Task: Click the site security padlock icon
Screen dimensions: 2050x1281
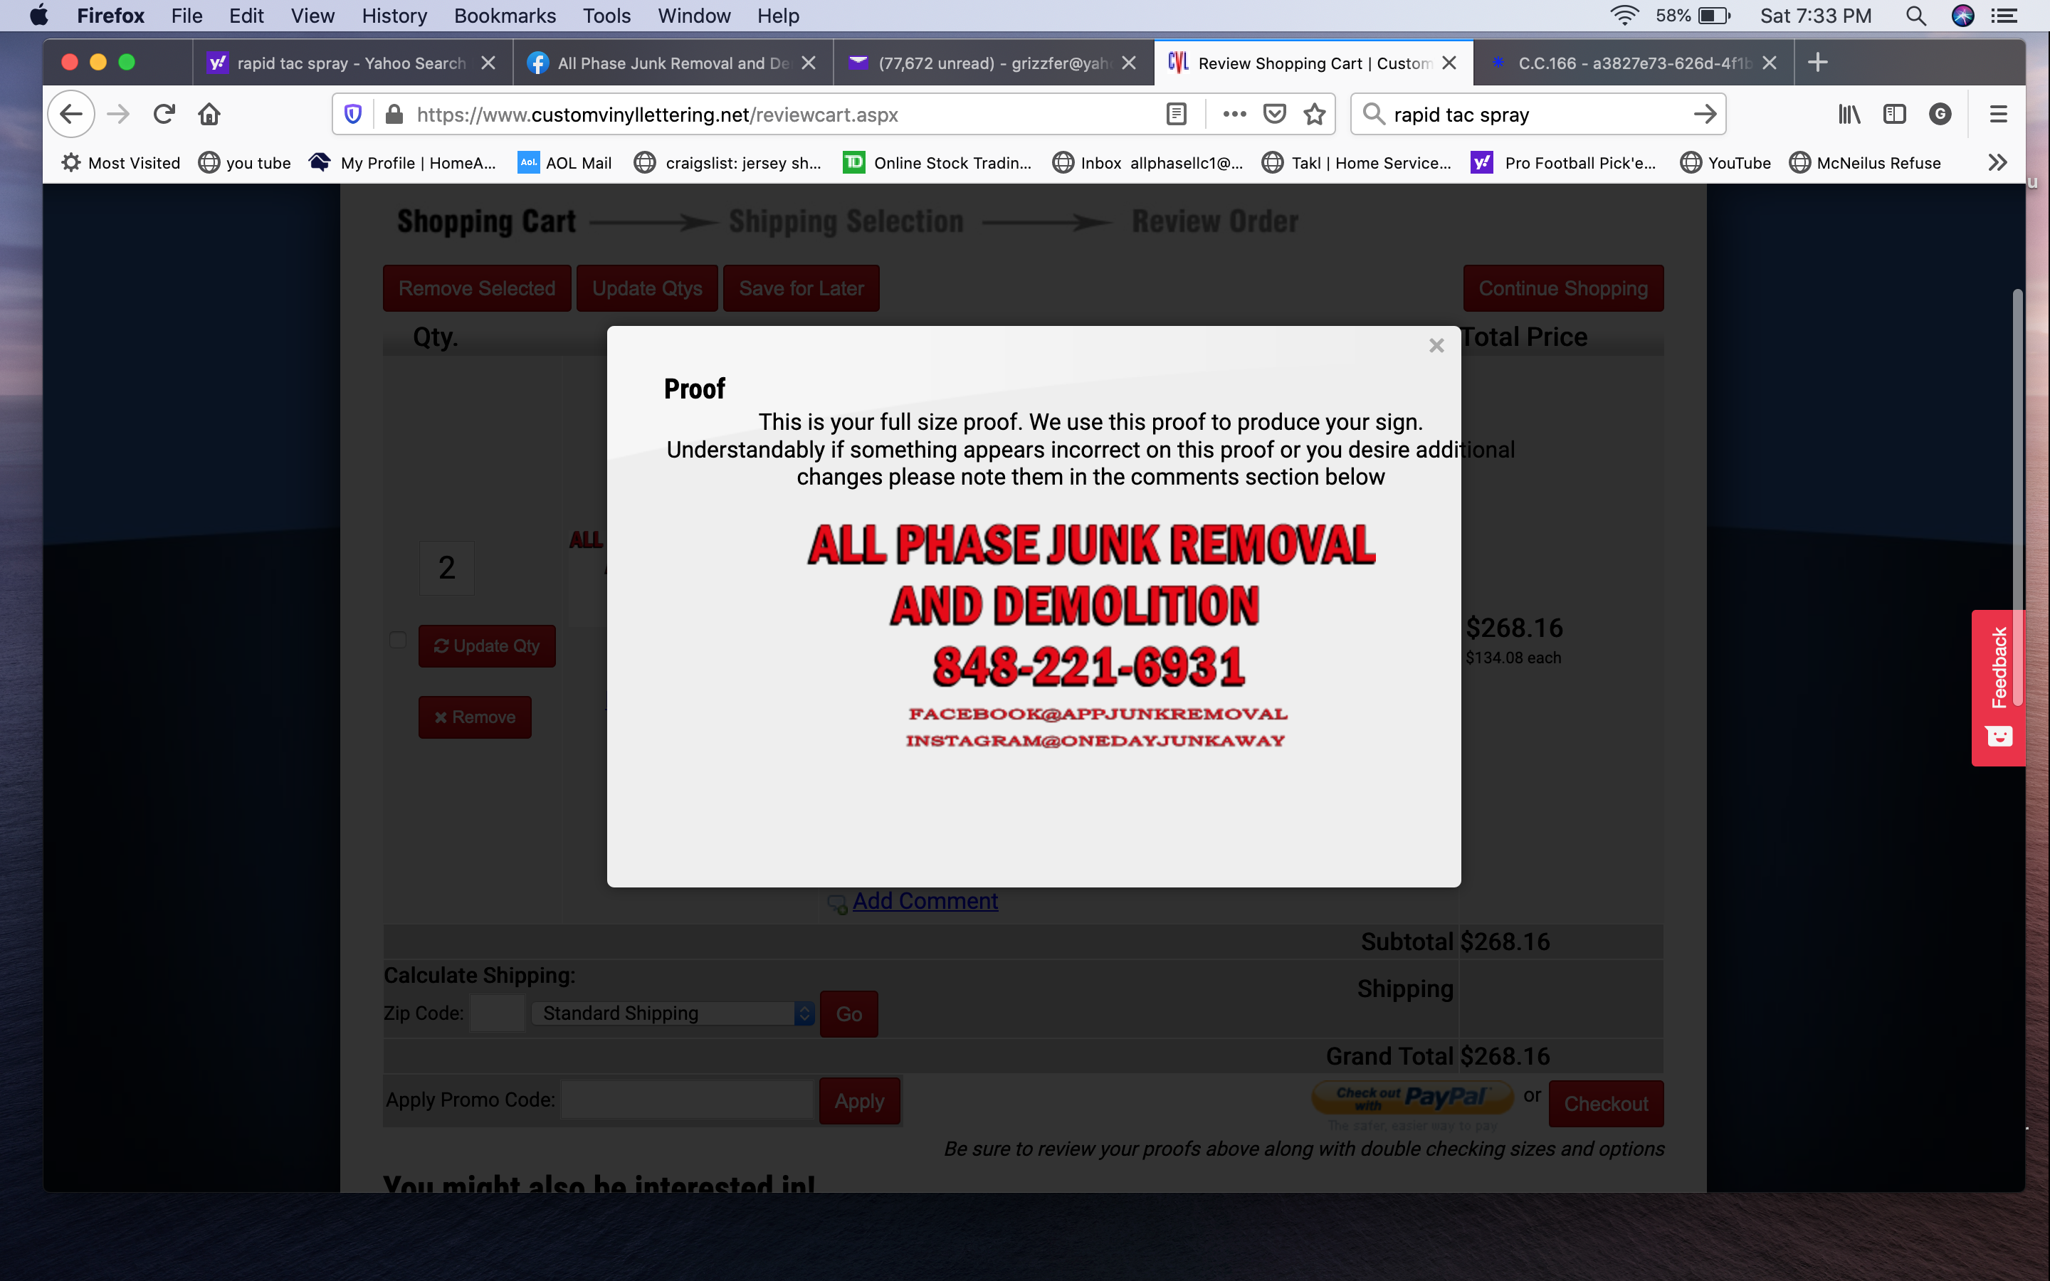Action: [x=394, y=115]
